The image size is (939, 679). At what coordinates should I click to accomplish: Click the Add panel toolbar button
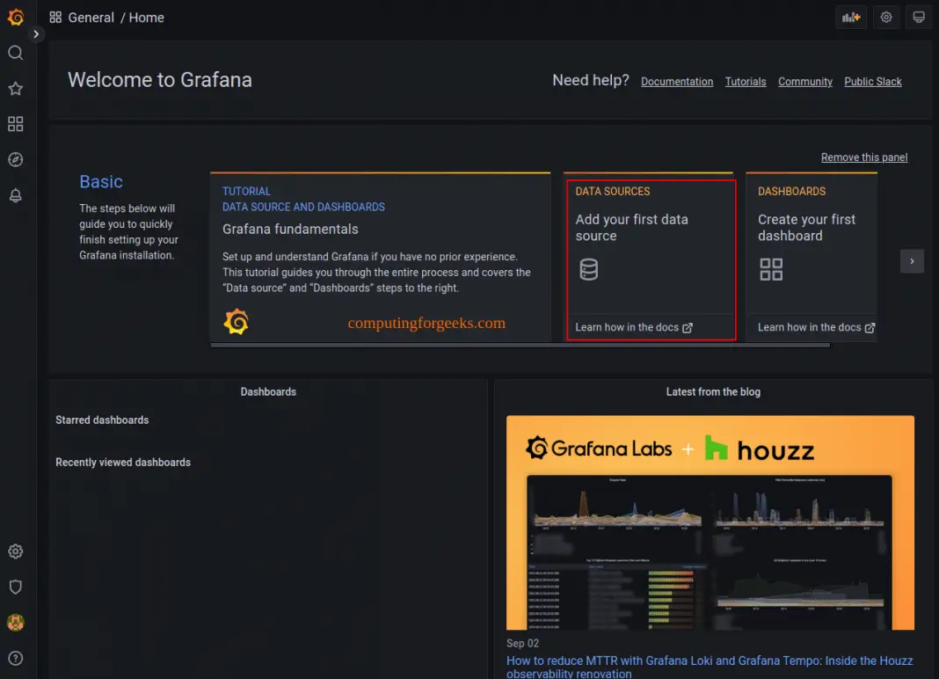click(851, 18)
